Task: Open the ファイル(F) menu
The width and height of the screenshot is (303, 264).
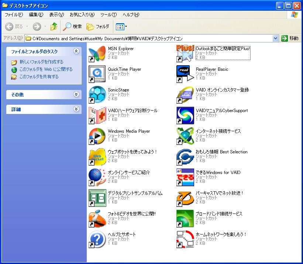Action: (x=14, y=15)
